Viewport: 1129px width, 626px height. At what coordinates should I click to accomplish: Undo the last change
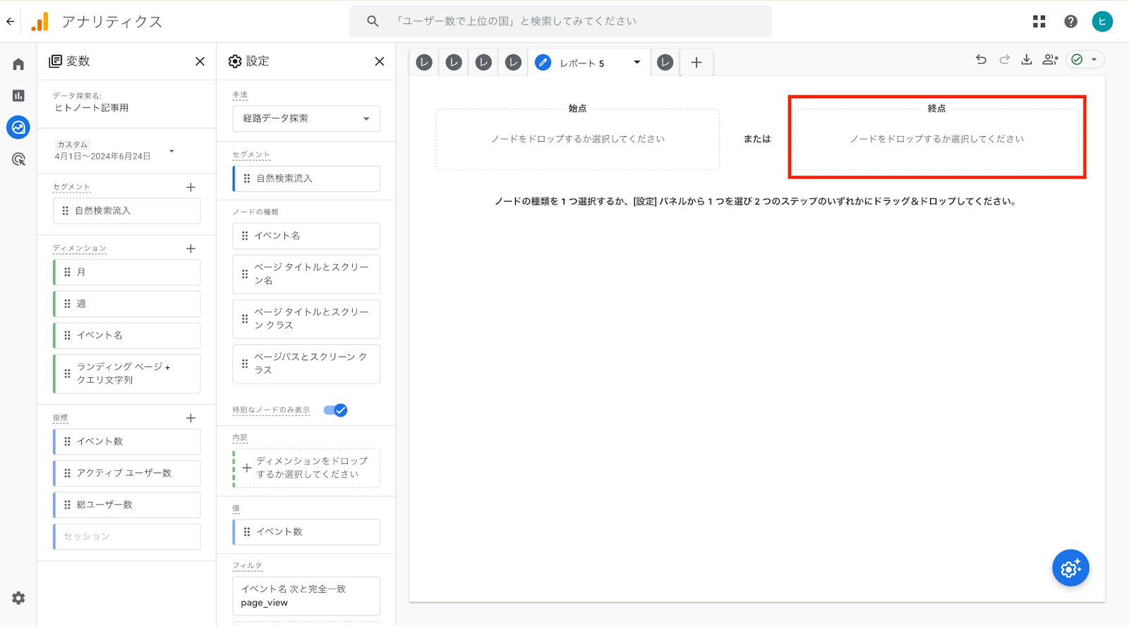(x=981, y=60)
